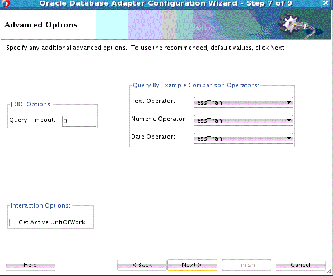Open the Numeric Operator dropdown
This screenshot has width=333, height=276.
[243, 120]
